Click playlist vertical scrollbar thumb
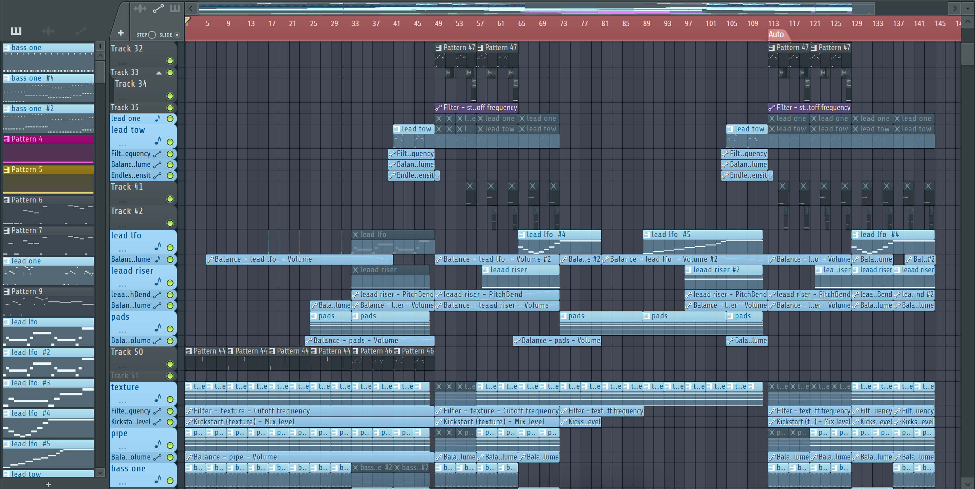Viewport: 975px width, 489px height. [968, 54]
